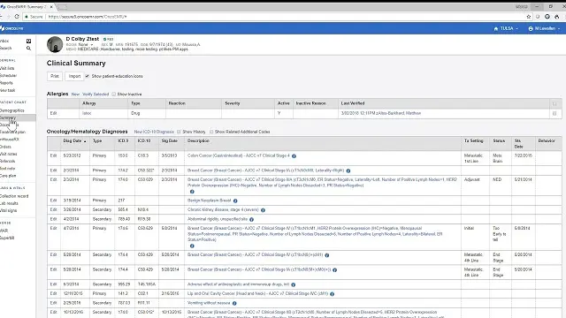
Task: Open the Inbox icon in sidebar
Action: [28, 42]
